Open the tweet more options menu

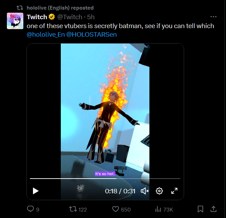[x=213, y=17]
